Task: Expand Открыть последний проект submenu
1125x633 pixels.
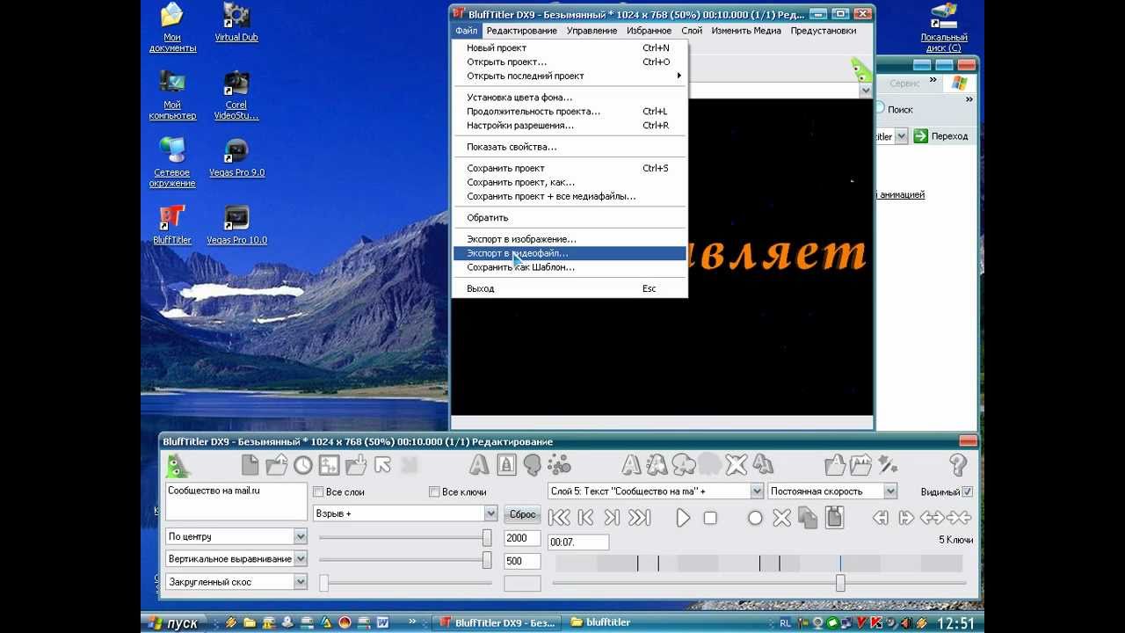Action: [x=569, y=76]
